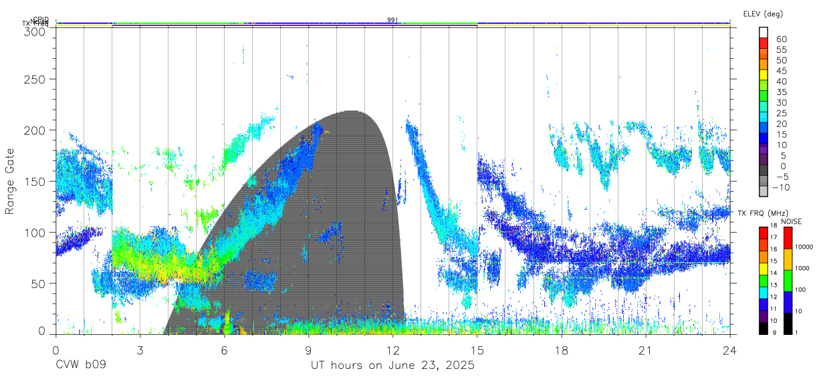Image resolution: width=821 pixels, height=379 pixels.
Task: Click the '991' CPID value at top
Action: click(392, 20)
